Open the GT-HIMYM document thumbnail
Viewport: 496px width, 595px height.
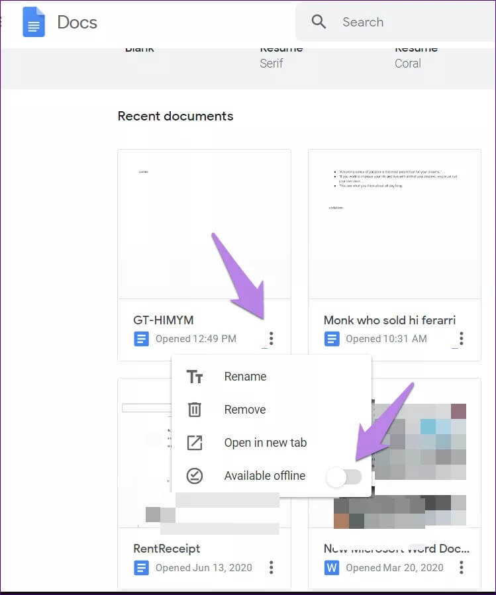tap(205, 224)
